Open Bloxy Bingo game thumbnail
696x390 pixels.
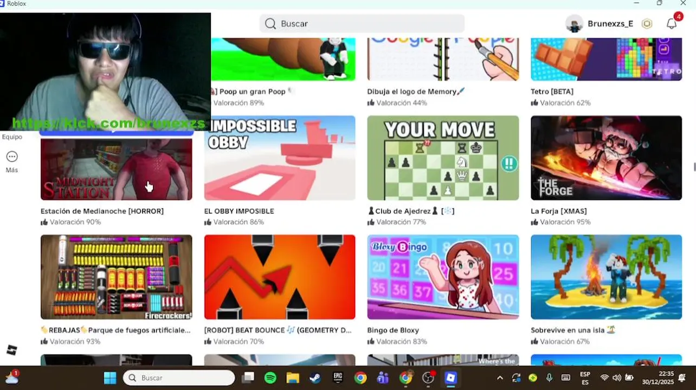443,277
